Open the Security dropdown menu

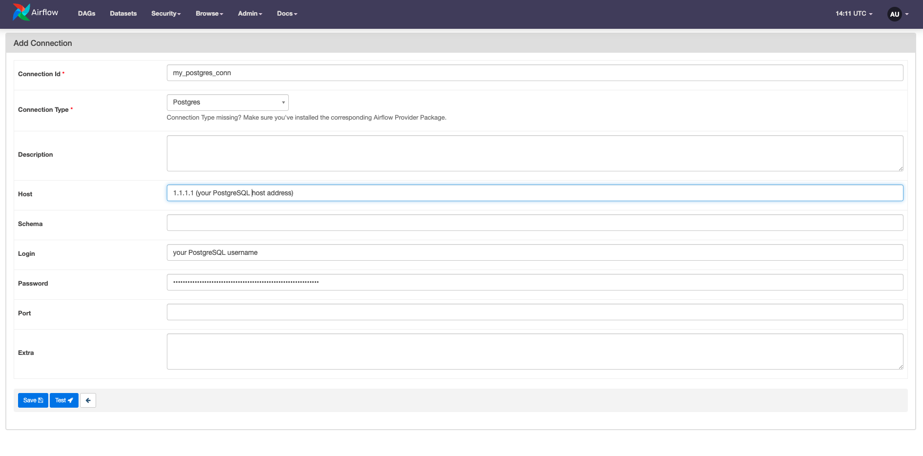tap(165, 13)
